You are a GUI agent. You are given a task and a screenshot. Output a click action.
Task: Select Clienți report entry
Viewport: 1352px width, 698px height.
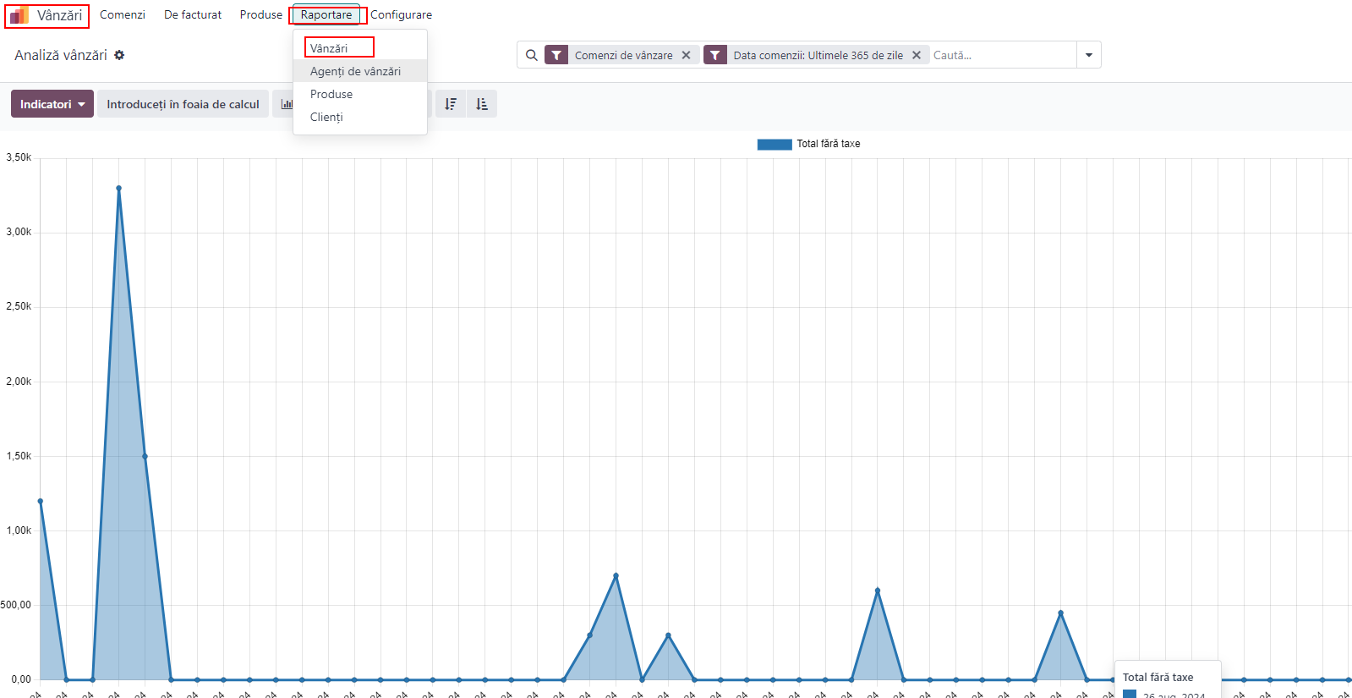pos(359,117)
